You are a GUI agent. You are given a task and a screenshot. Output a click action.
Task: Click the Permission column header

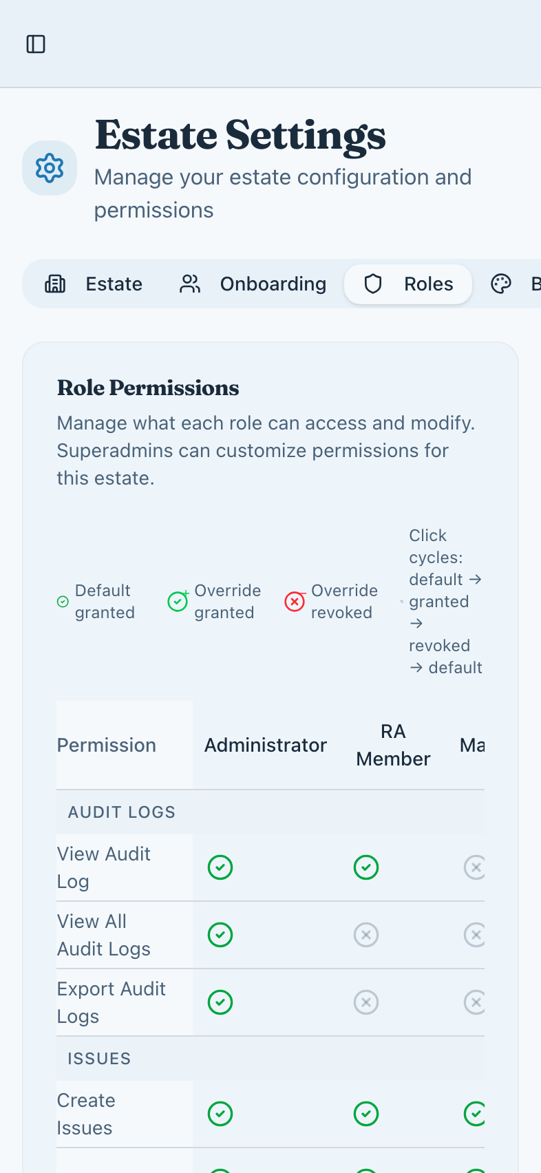(x=107, y=744)
